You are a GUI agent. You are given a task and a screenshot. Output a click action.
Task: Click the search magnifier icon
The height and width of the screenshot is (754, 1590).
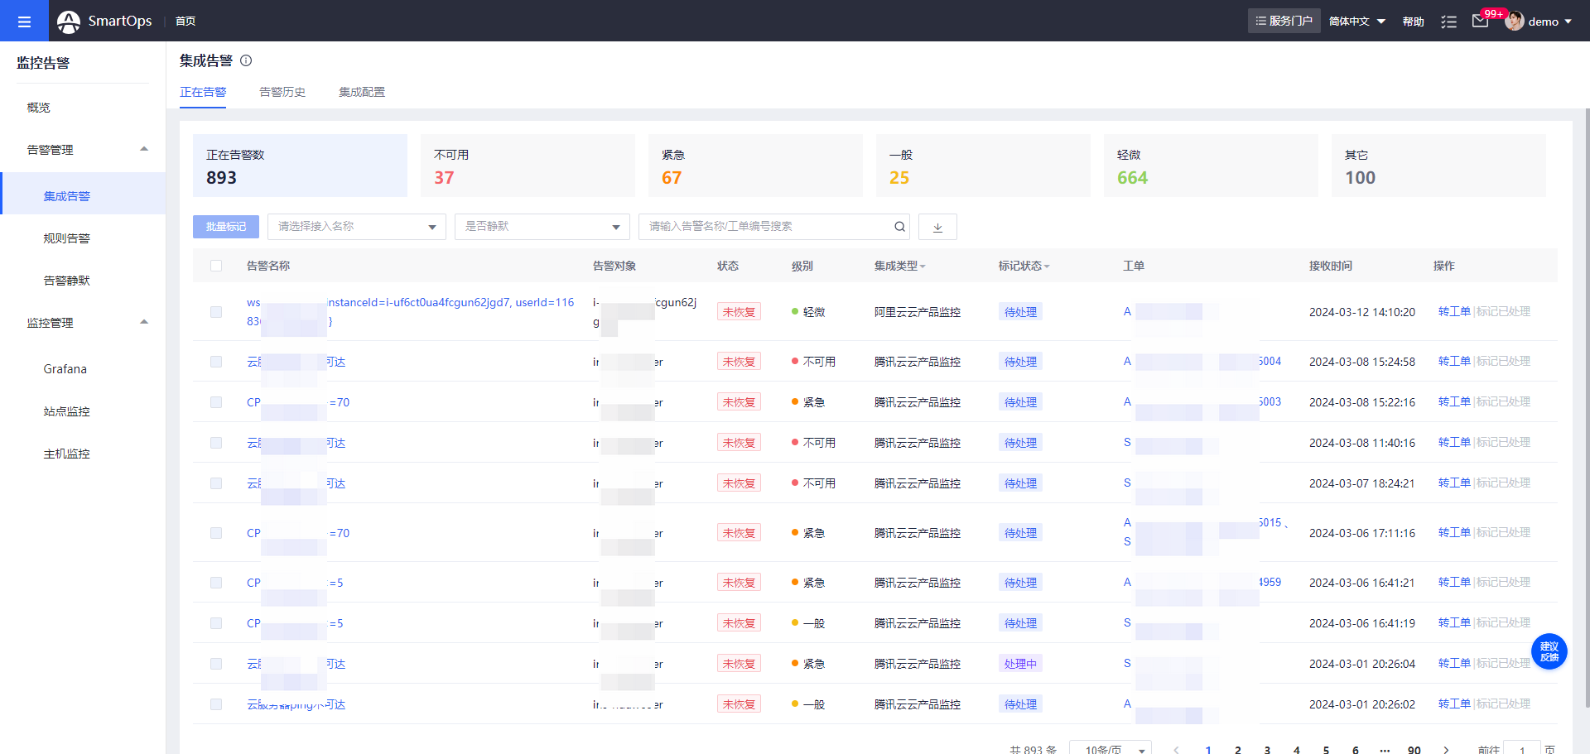click(x=899, y=227)
